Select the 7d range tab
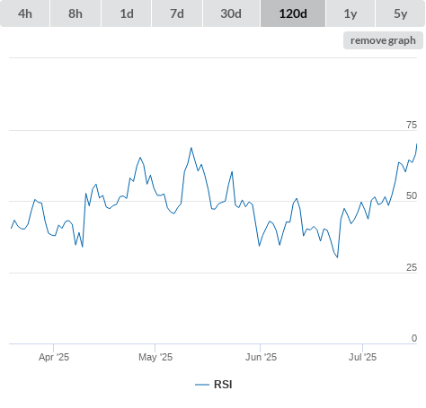The image size is (426, 408). pos(177,13)
